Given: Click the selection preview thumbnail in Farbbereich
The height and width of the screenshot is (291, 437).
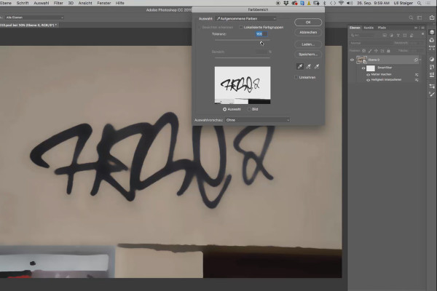Looking at the screenshot, I should click(x=243, y=85).
